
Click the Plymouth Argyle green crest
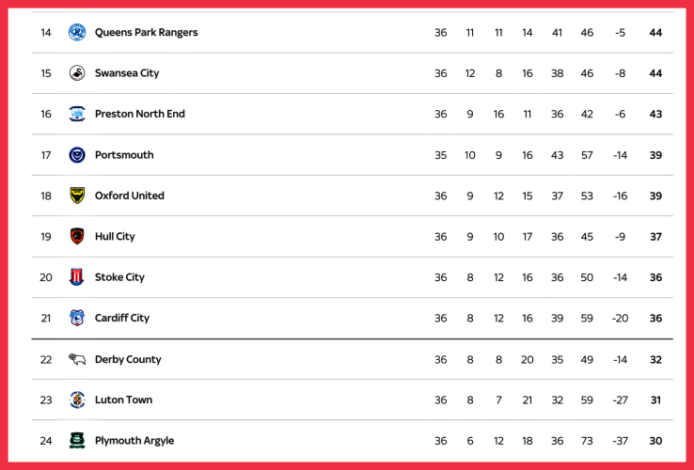tap(77, 441)
